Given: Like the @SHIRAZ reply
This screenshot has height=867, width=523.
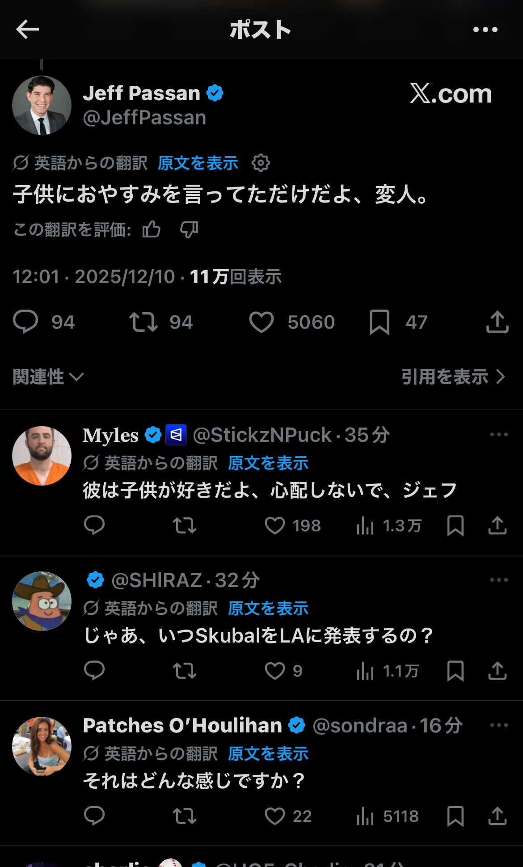Looking at the screenshot, I should tap(275, 671).
